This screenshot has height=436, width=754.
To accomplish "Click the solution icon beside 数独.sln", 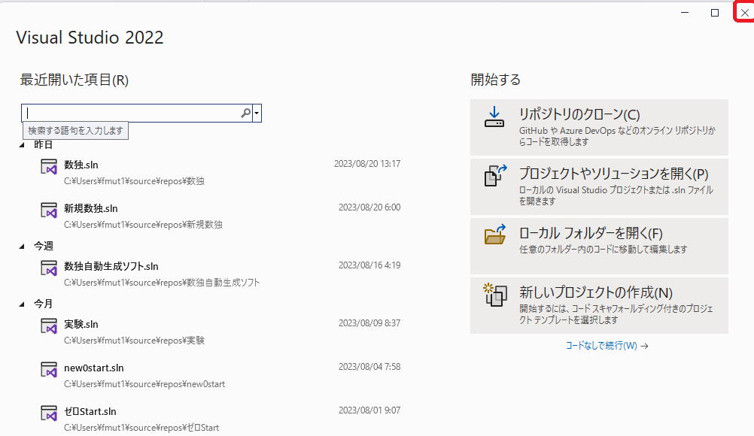I will click(49, 167).
